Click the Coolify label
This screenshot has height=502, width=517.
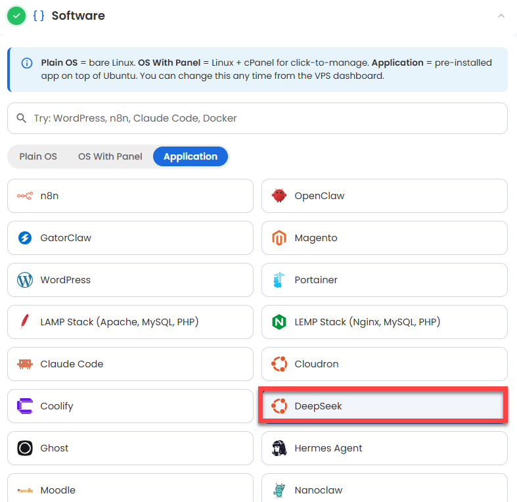pos(56,406)
